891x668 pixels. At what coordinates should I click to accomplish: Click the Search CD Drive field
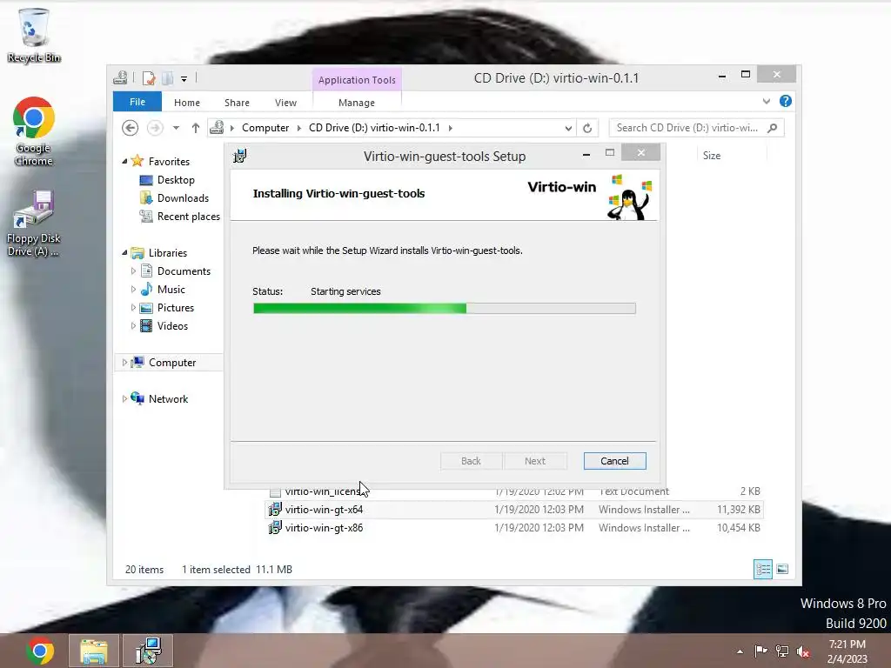696,128
